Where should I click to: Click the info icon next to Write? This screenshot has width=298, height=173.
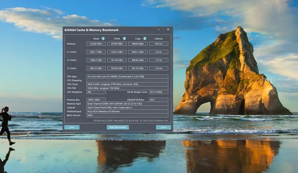coord(124,39)
